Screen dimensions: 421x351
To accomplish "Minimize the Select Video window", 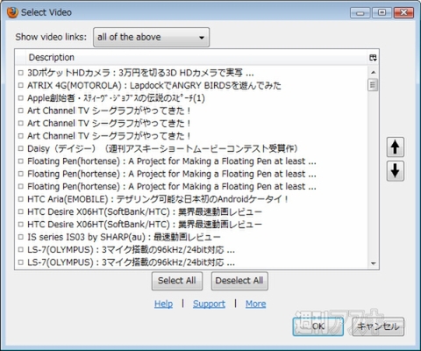I will click(x=360, y=13).
